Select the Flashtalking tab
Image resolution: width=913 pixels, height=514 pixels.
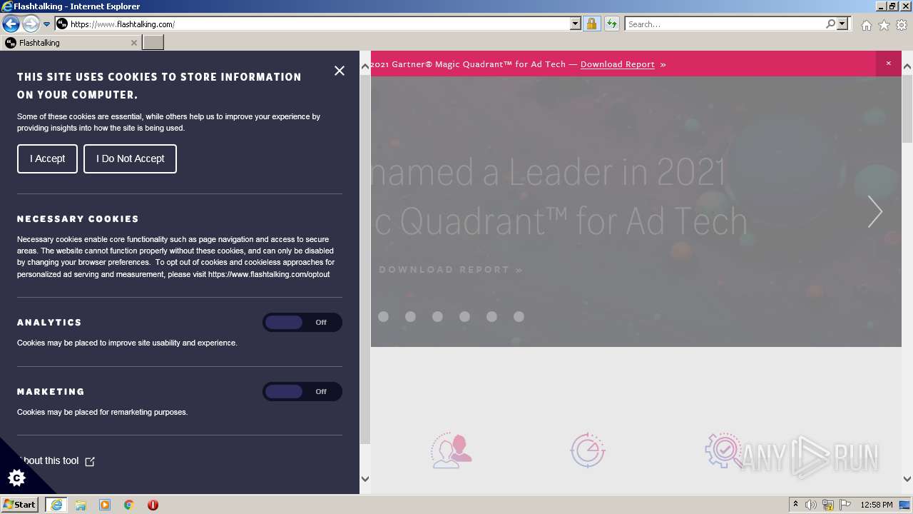(70, 43)
